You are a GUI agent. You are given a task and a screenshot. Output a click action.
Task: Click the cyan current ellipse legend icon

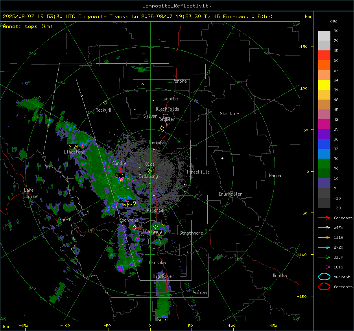324,277
